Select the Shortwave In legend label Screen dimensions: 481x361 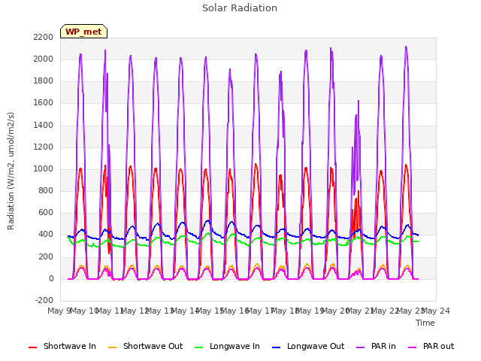click(x=70, y=346)
